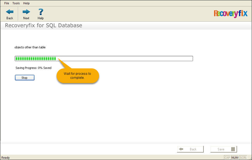Click the NUM indicator in status bar
The width and height of the screenshot is (252, 160).
235,158
